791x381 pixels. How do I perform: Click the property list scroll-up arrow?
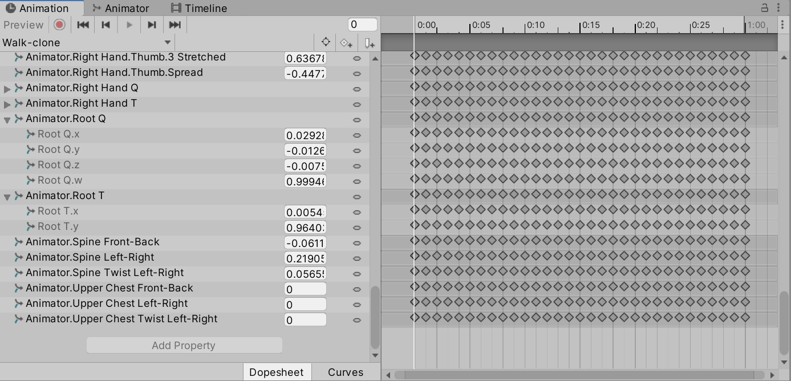click(375, 58)
